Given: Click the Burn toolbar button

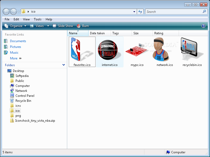Looking at the screenshot, I should click(83, 26).
